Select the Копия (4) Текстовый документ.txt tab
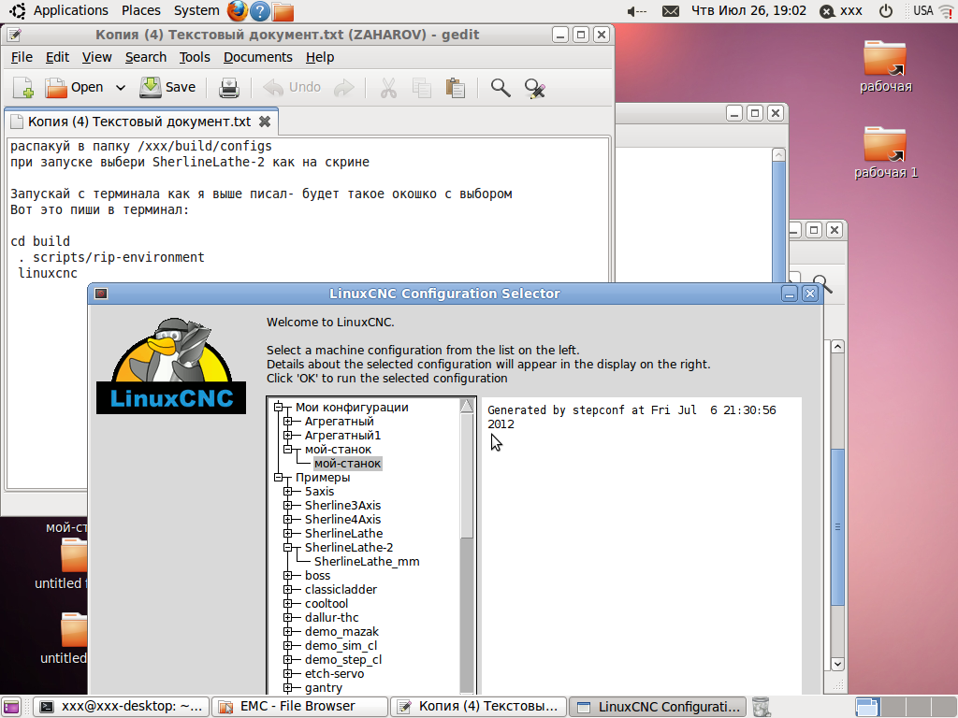 (139, 122)
